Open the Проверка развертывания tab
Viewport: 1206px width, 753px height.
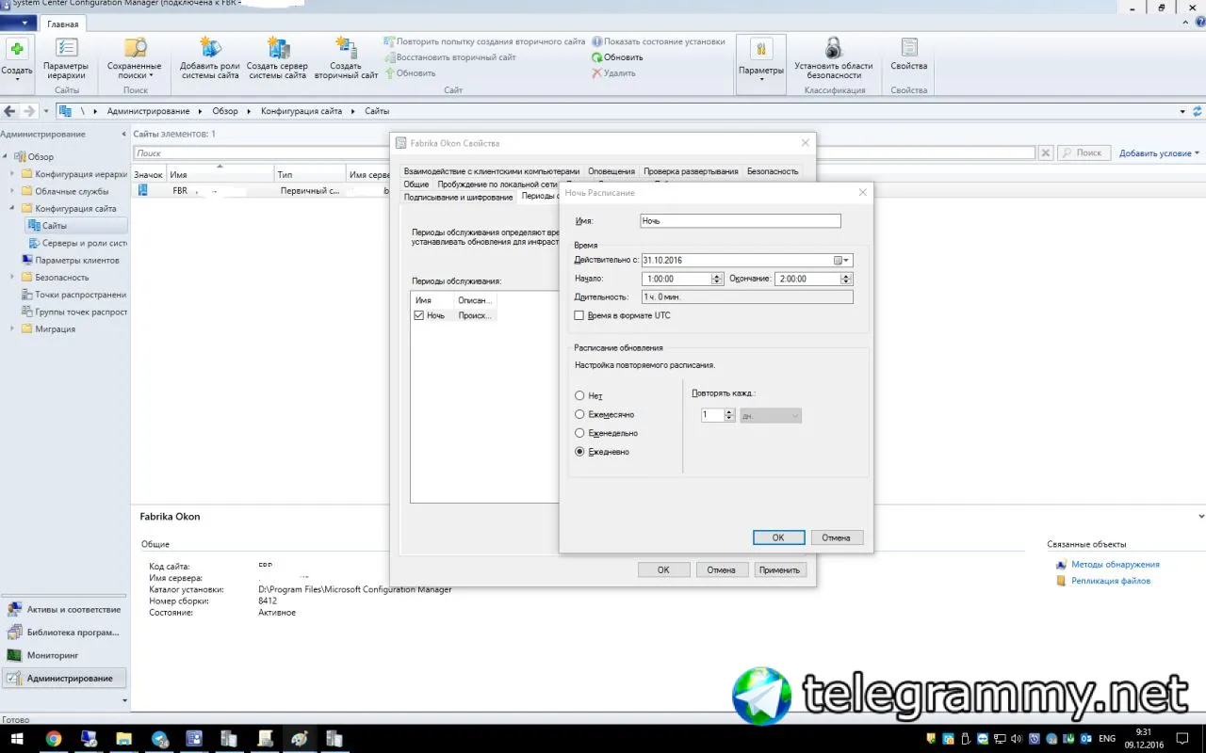coord(691,171)
